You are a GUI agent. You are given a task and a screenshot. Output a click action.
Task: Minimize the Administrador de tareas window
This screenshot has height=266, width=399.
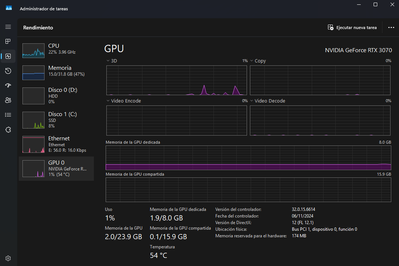click(x=359, y=4)
